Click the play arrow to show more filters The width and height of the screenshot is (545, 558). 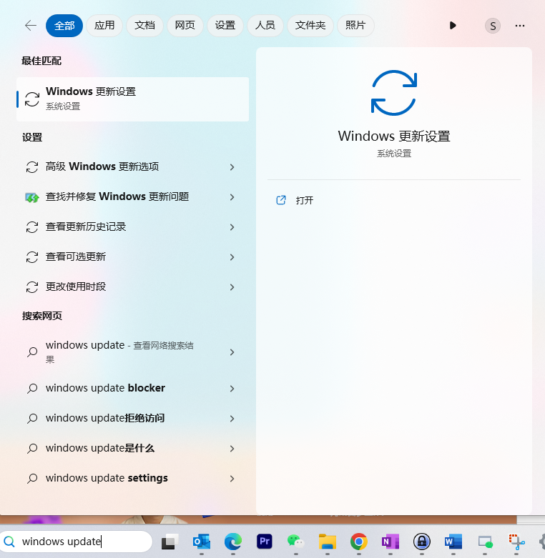453,26
